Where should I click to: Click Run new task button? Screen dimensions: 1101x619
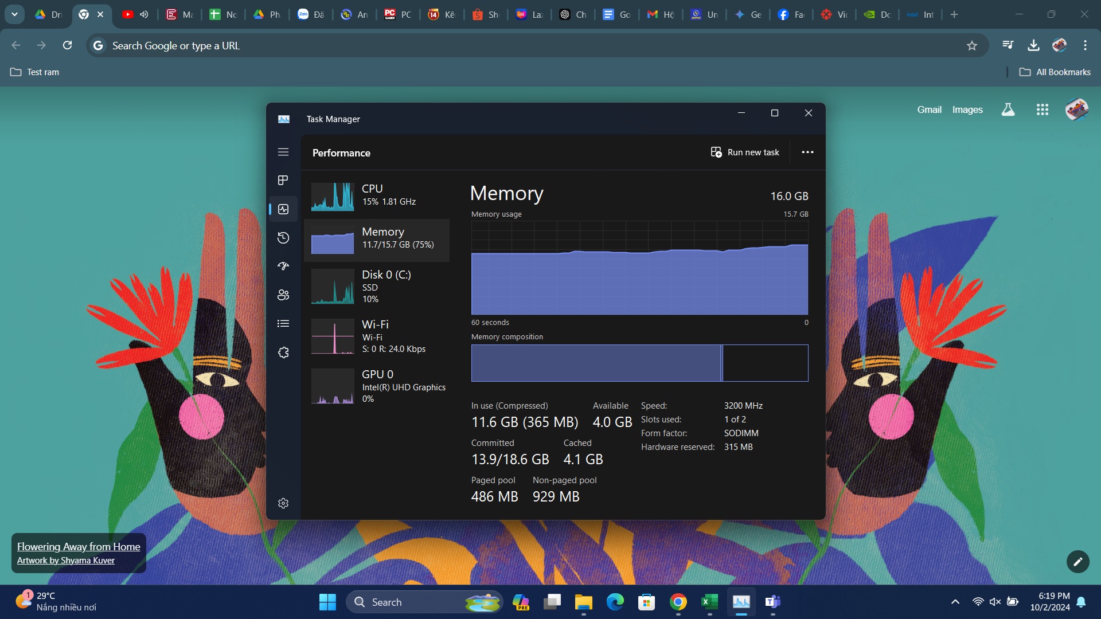[x=745, y=152]
